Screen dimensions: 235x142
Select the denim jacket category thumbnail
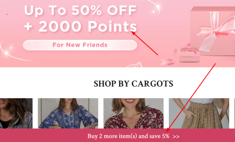16,113
